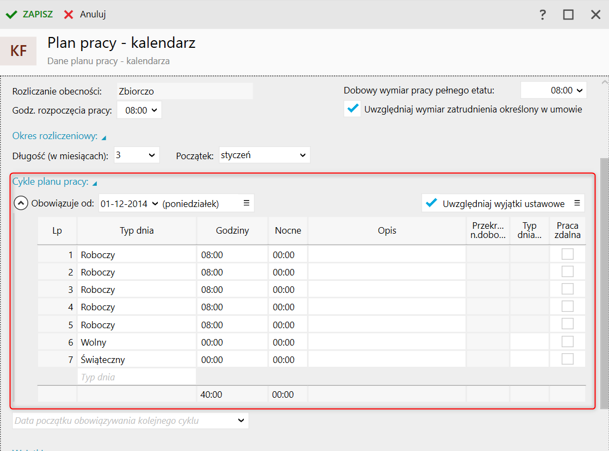This screenshot has height=451, width=609.
Task: Open help with the question mark icon
Action: click(543, 15)
